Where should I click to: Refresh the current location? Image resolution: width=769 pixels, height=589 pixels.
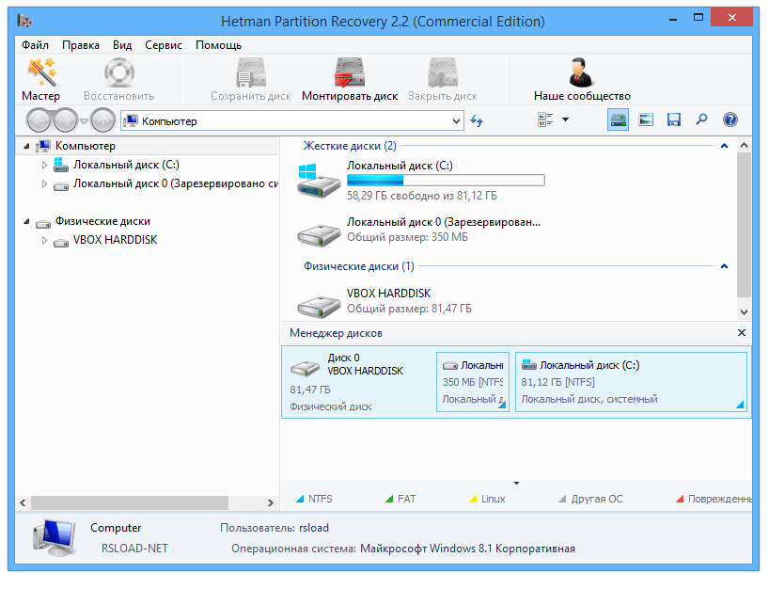[477, 120]
